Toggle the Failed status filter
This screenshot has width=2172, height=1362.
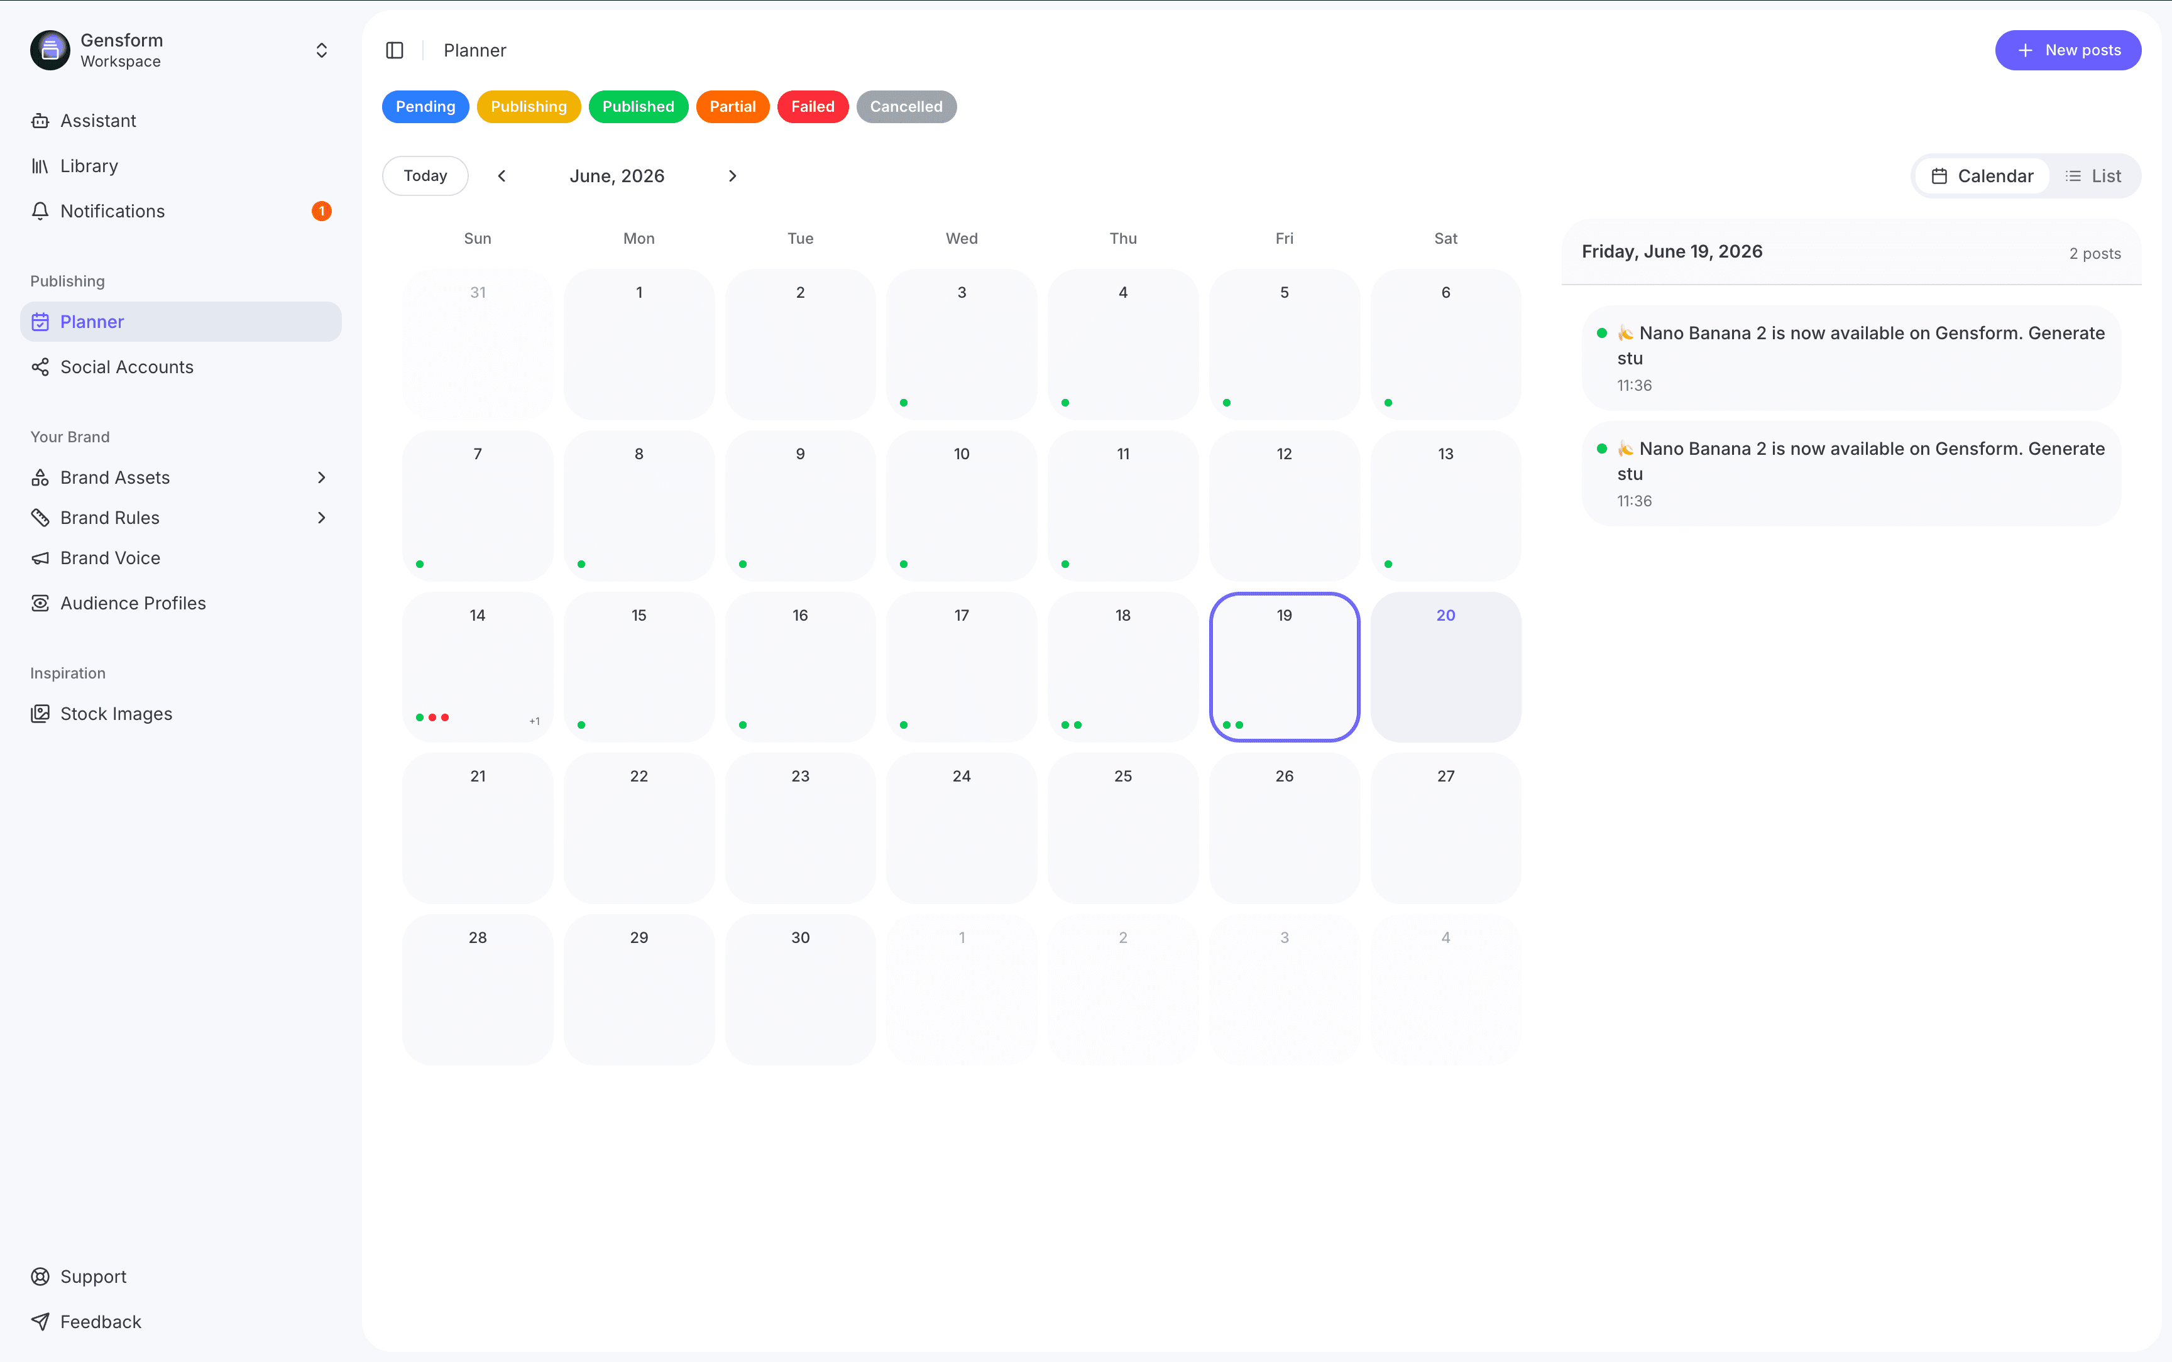coord(813,106)
